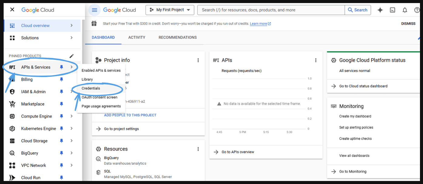Click the Solutions grid icon
The height and width of the screenshot is (184, 423).
point(12,38)
